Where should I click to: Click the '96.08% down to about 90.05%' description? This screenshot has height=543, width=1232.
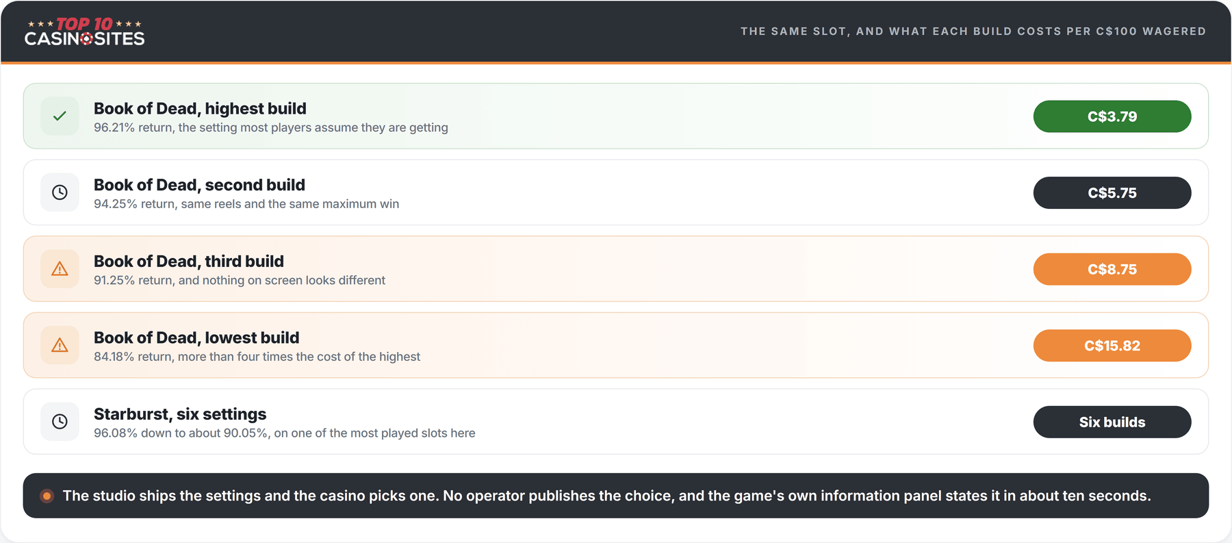tap(284, 433)
